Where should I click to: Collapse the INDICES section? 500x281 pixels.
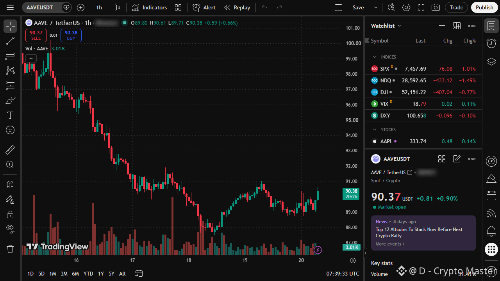[x=375, y=57]
